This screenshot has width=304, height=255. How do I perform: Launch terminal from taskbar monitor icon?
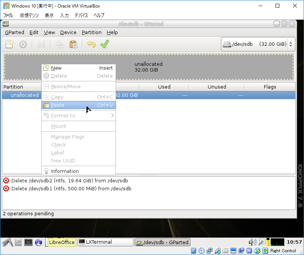[x=28, y=242]
